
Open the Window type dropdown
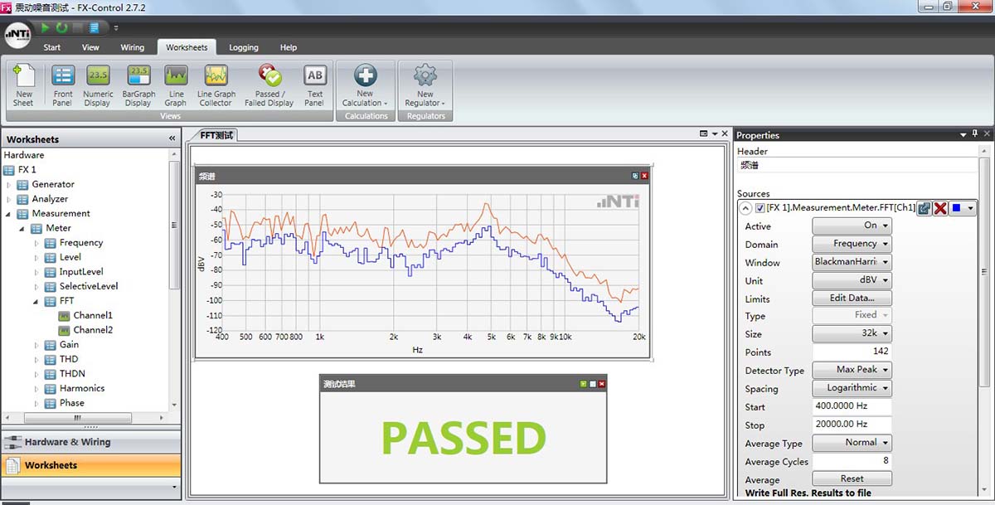(852, 262)
